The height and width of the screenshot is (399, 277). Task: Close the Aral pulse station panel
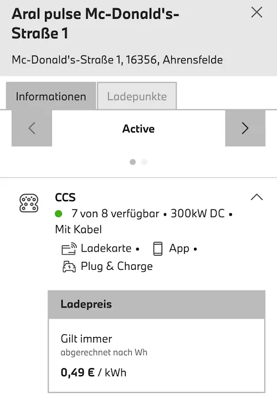(x=257, y=12)
